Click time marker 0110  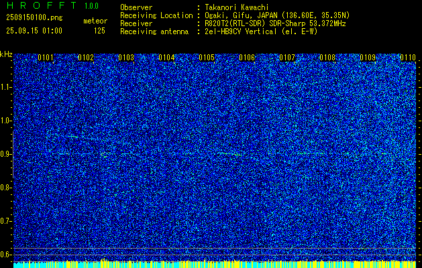tap(408, 58)
